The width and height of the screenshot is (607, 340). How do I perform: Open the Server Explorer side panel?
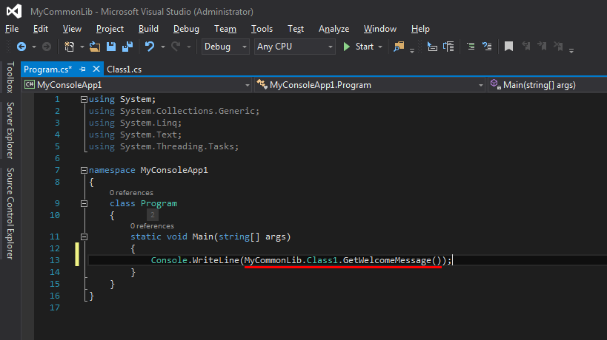10,130
